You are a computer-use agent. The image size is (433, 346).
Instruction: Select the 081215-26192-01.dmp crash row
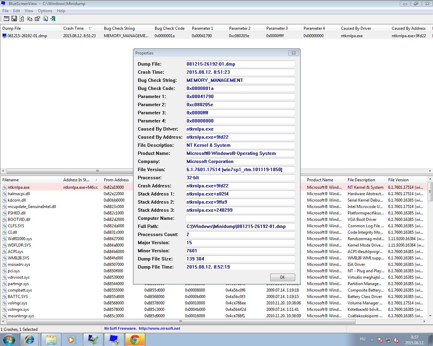pos(216,36)
